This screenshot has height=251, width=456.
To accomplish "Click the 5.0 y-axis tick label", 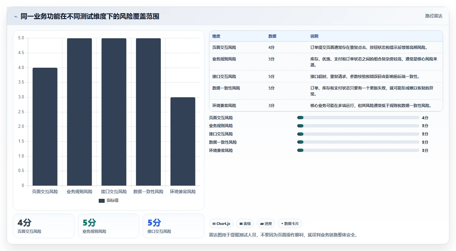I will [x=21, y=38].
